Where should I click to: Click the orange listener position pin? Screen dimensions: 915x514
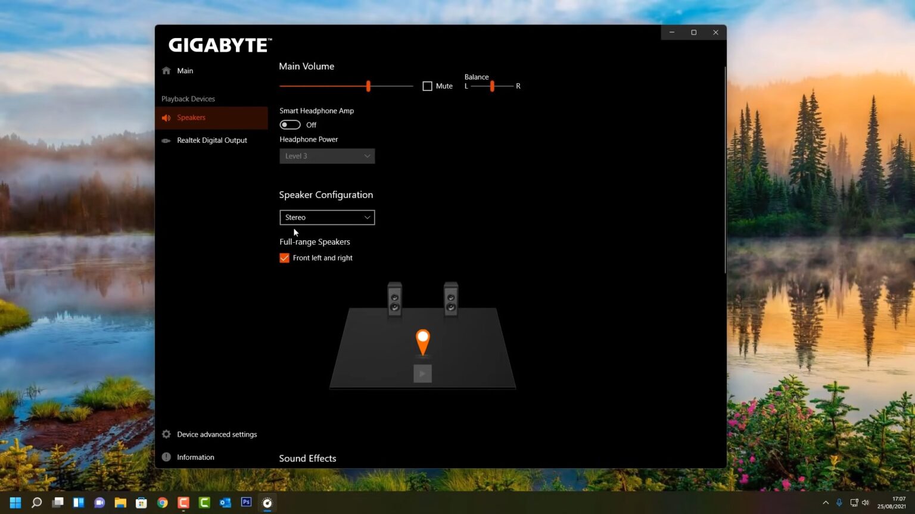tap(422, 339)
